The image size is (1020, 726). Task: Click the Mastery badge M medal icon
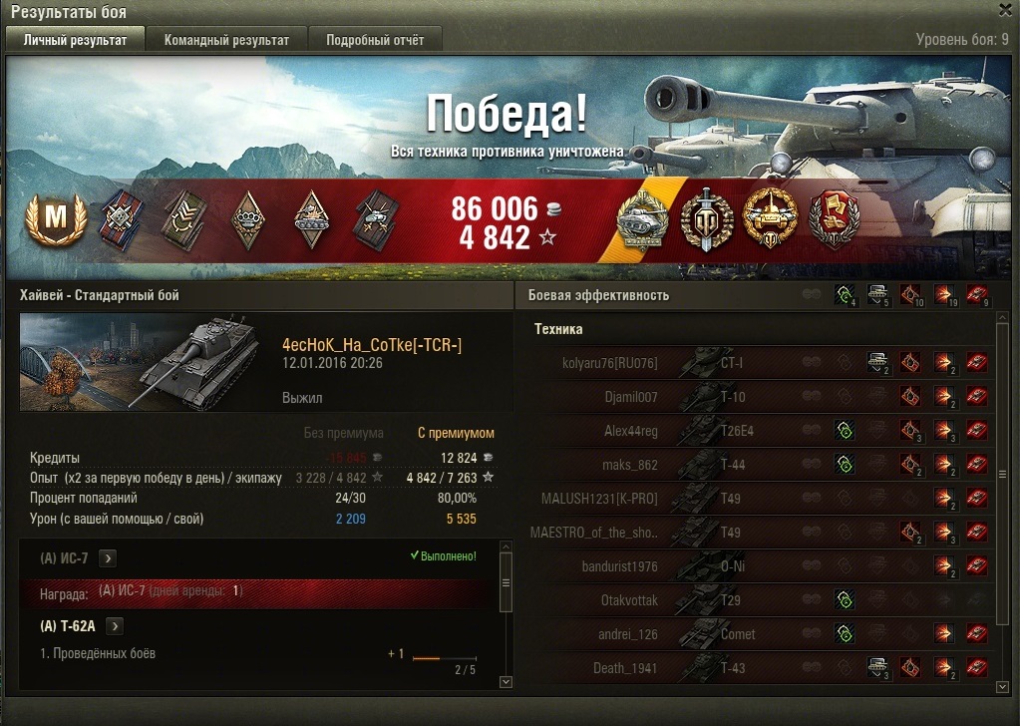pos(56,219)
